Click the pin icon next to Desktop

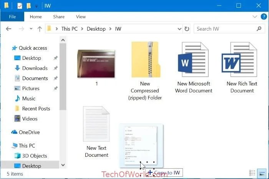(55, 58)
